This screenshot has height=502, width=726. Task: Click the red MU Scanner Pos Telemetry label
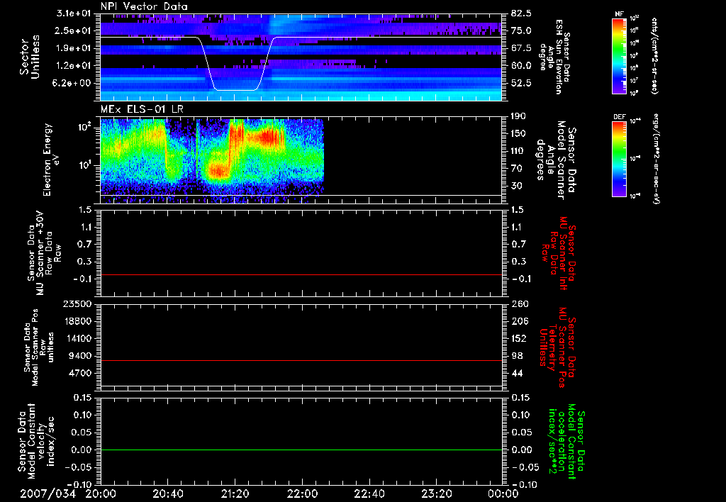(557, 347)
